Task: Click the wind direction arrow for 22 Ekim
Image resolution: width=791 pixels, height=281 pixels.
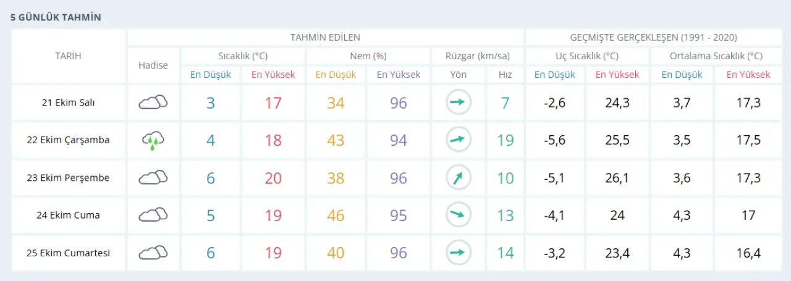Action: click(x=458, y=140)
